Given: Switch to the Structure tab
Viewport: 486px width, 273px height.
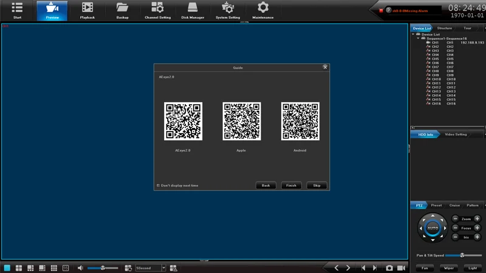Looking at the screenshot, I should pyautogui.click(x=445, y=28).
